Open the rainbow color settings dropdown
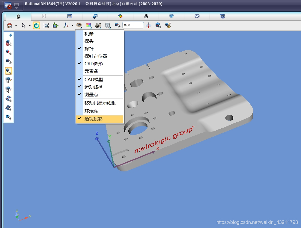 coord(88,25)
